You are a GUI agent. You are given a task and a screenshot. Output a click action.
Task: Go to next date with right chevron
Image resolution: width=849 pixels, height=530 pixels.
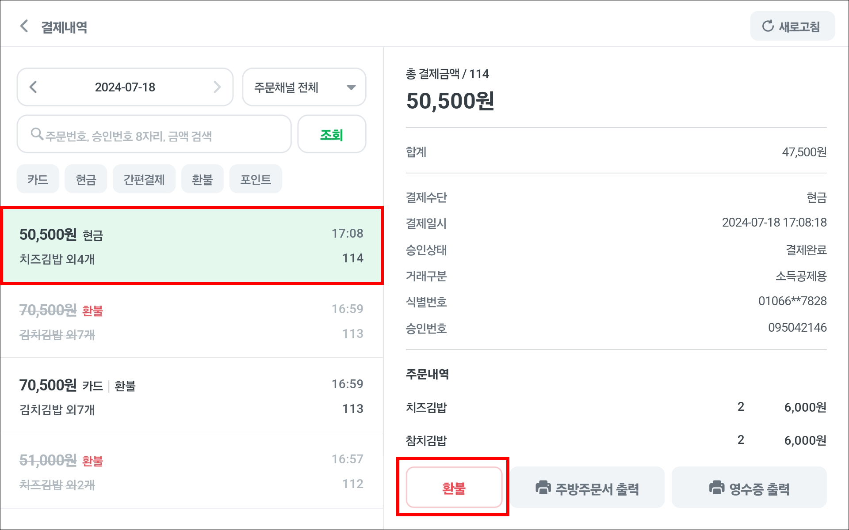217,87
